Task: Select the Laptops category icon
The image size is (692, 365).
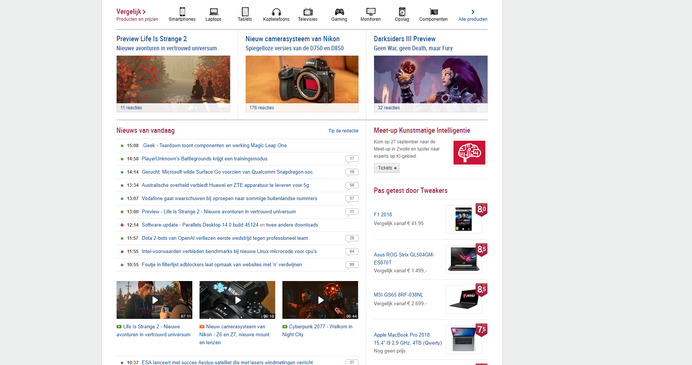Action: pos(214,12)
